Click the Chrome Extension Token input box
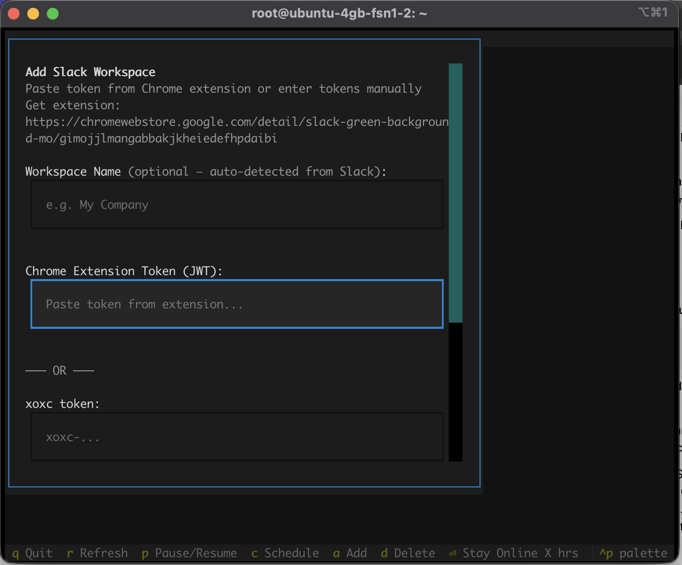682x565 pixels. [237, 304]
